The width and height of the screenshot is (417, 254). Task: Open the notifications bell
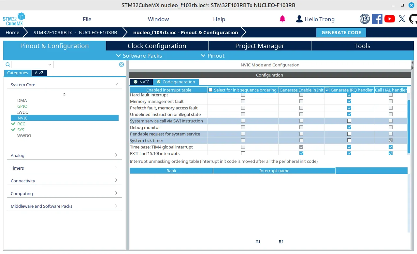[x=282, y=19]
